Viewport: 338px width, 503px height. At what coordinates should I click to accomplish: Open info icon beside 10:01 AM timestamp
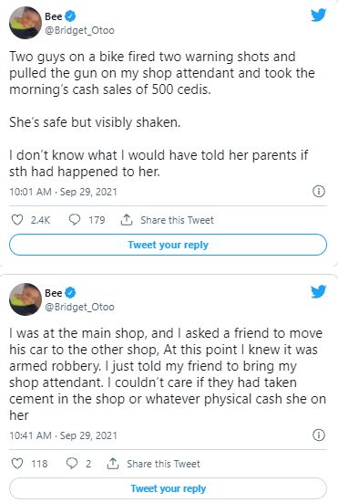click(x=319, y=192)
